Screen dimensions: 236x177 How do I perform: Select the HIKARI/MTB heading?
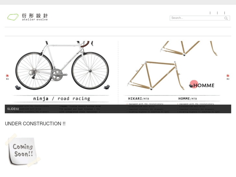[139, 99]
